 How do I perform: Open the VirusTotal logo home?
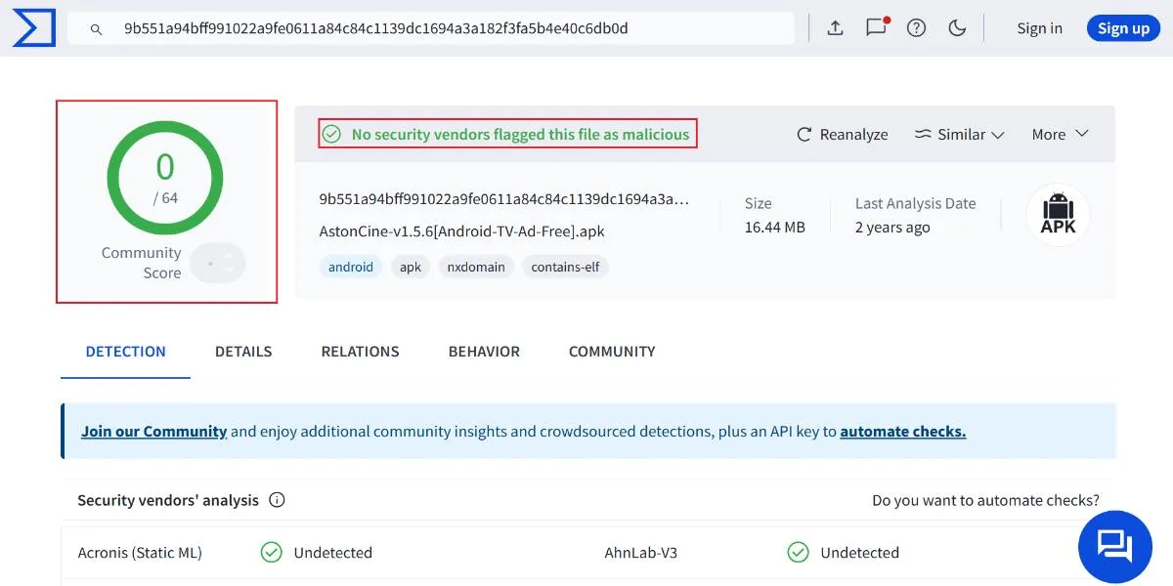pos(33,28)
